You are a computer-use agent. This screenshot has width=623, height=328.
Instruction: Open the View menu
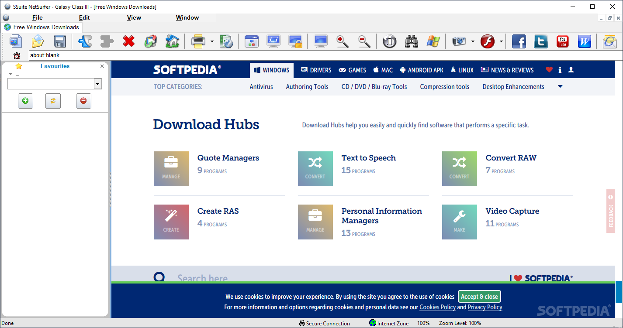[x=134, y=18]
